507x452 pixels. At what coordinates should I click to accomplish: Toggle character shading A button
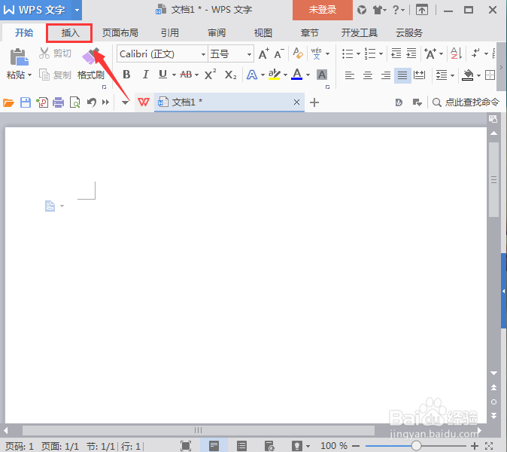[321, 75]
